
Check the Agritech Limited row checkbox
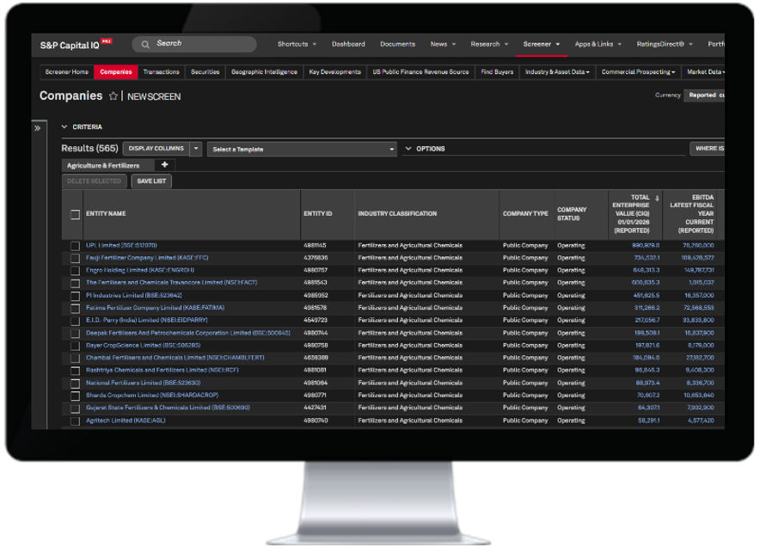75,421
